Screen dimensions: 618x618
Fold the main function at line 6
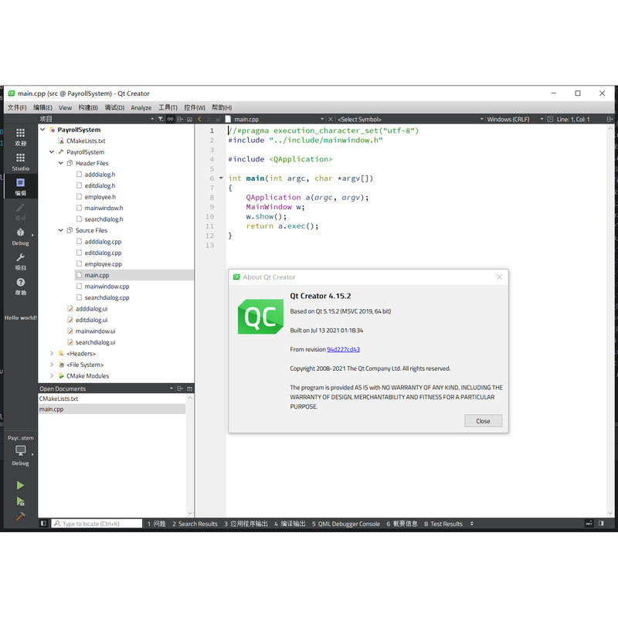[221, 178]
